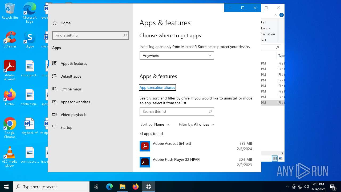Viewport: 341px width, 192px height.
Task: Click the Settings gear on taskbar
Action: 149,187
